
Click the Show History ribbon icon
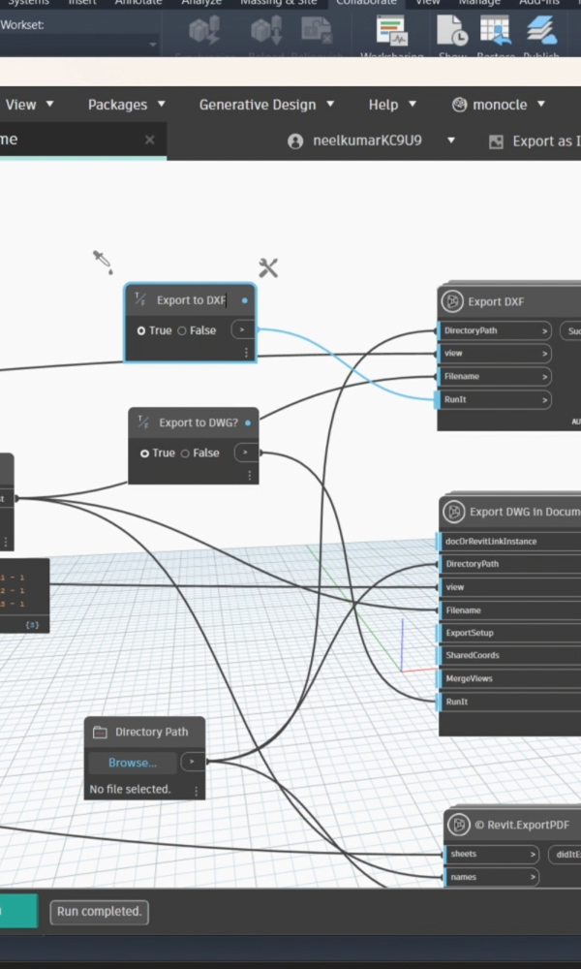click(x=452, y=30)
